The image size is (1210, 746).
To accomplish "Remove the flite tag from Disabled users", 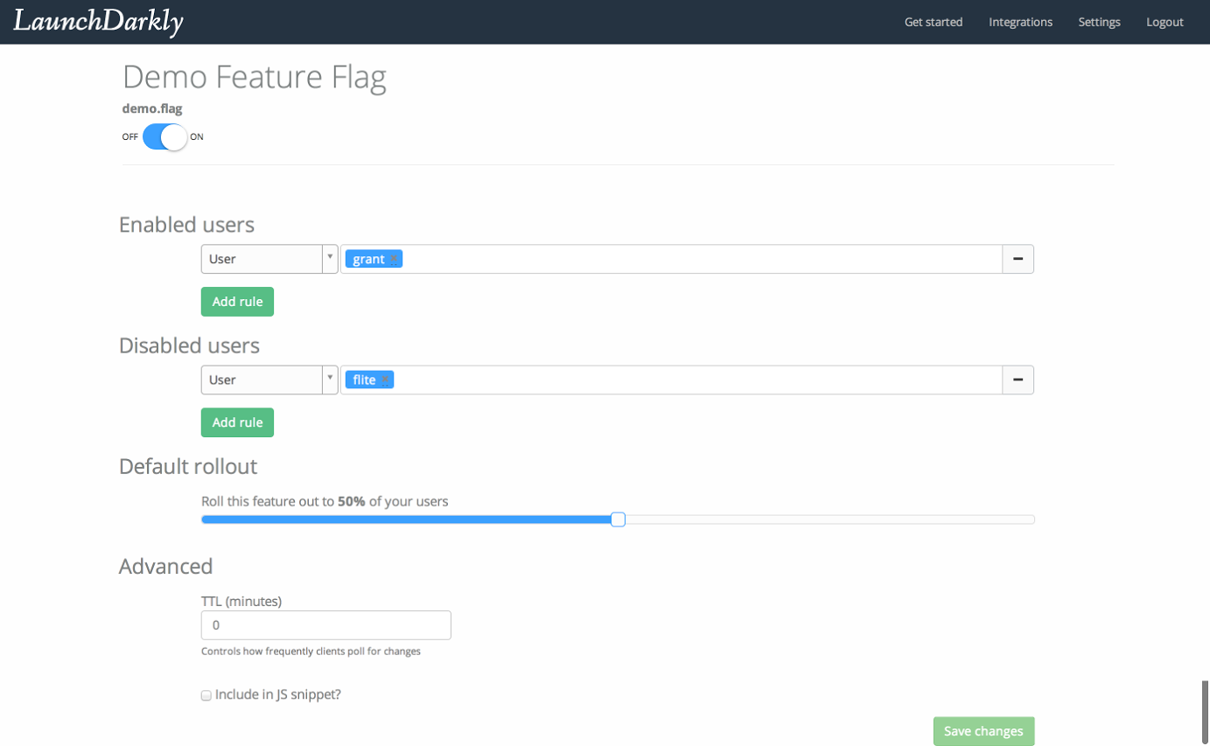I will (x=385, y=380).
